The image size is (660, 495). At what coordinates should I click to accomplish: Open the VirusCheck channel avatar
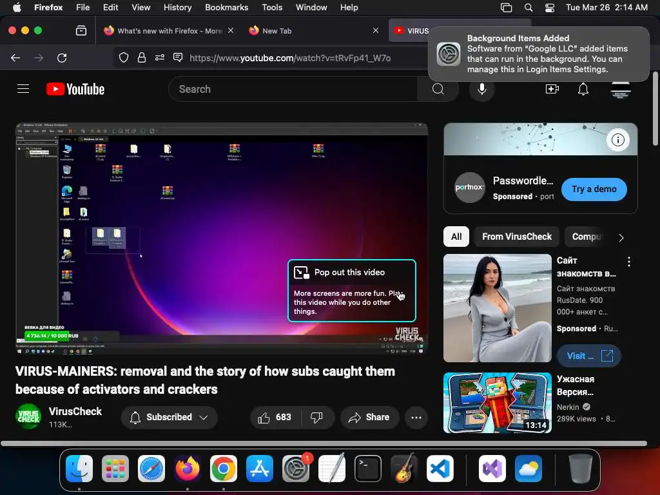coord(28,417)
